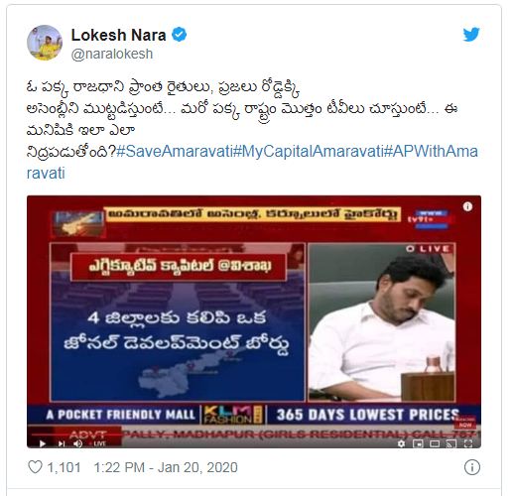The width and height of the screenshot is (514, 496).
Task: Open the #MyCapitalAmaravati hashtag
Action: point(309,151)
